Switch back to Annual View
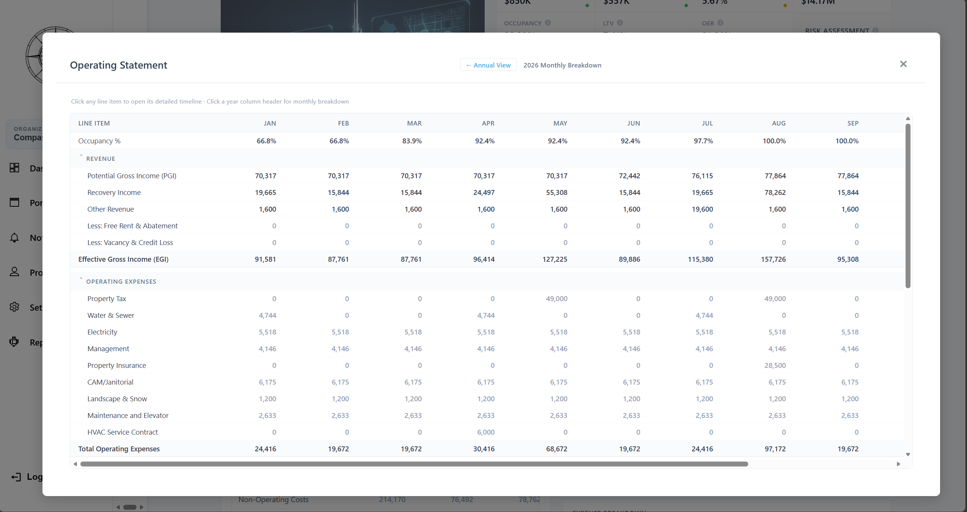The height and width of the screenshot is (512, 967). (488, 64)
